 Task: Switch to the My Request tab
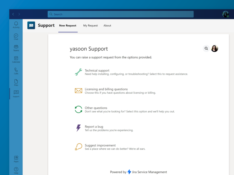[x=90, y=26]
